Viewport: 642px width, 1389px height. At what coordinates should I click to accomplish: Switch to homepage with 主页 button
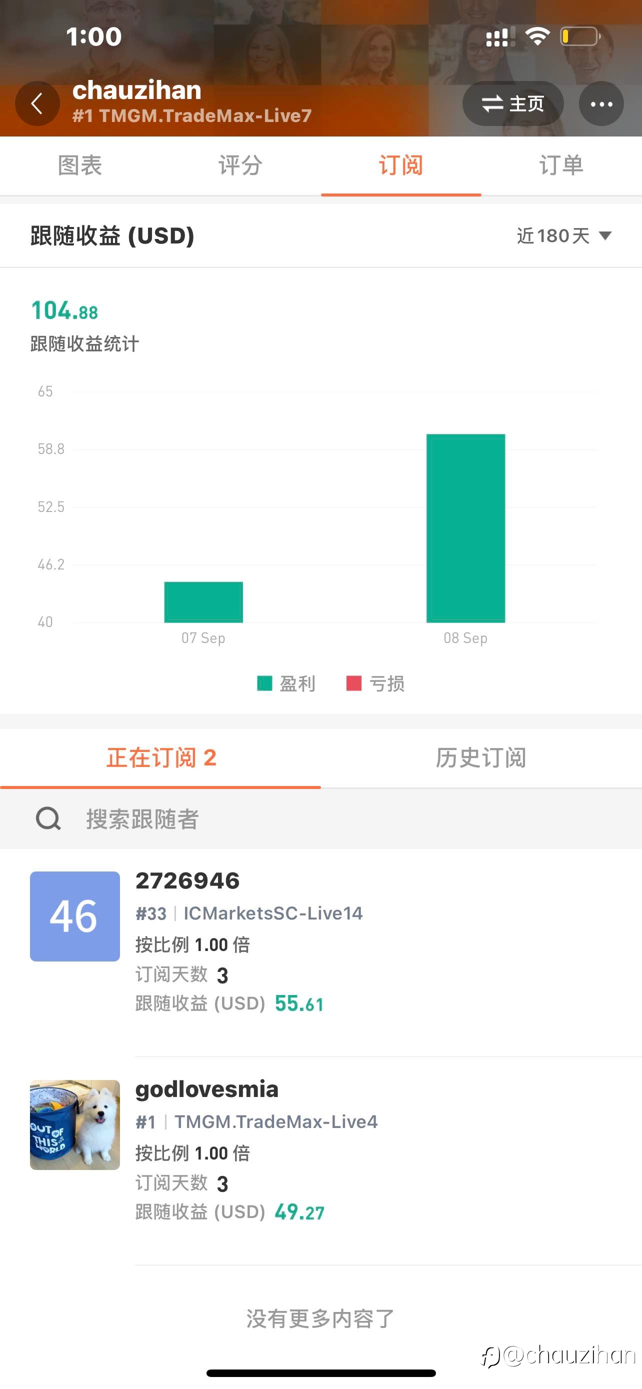point(512,103)
